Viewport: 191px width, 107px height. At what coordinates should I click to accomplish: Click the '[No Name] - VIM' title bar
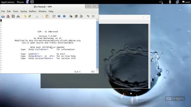43,7
